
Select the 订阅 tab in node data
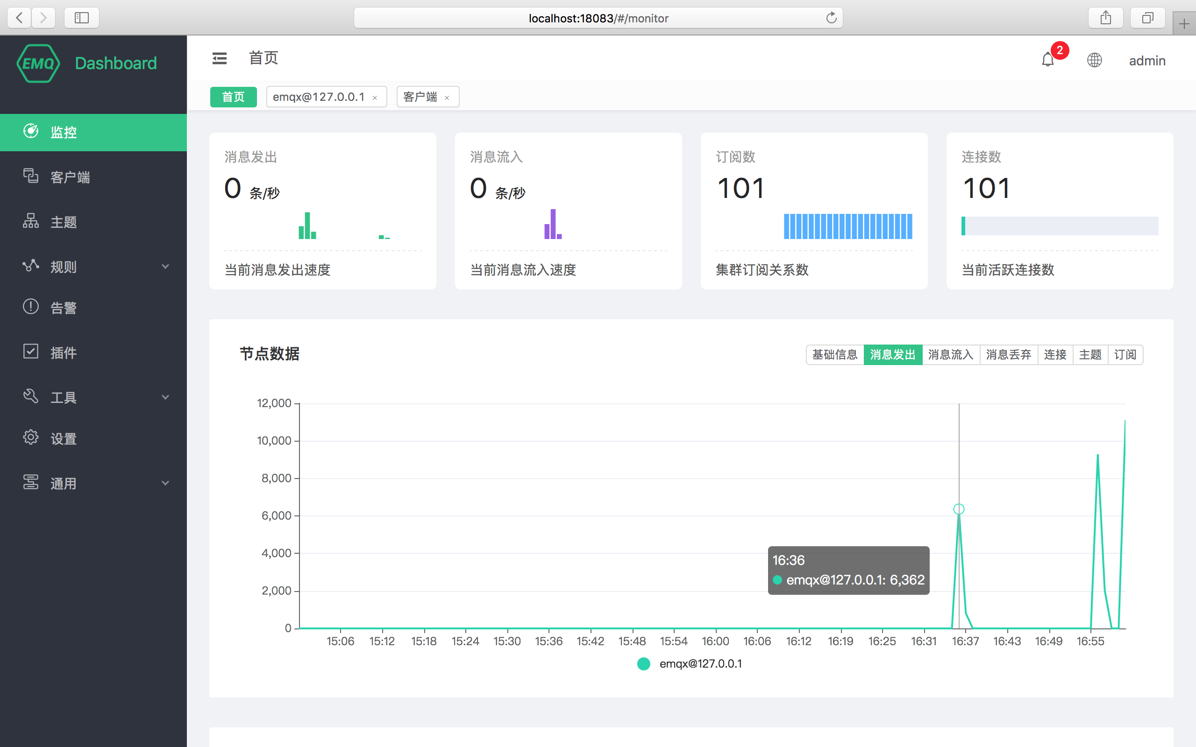coord(1125,354)
